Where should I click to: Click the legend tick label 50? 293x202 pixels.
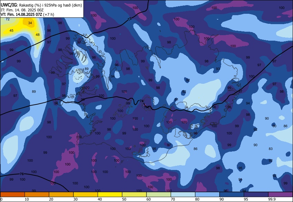point(124,199)
